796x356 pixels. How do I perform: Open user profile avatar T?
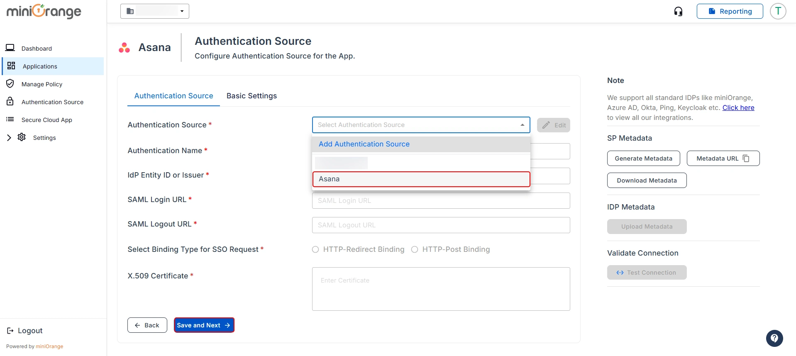coord(778,11)
